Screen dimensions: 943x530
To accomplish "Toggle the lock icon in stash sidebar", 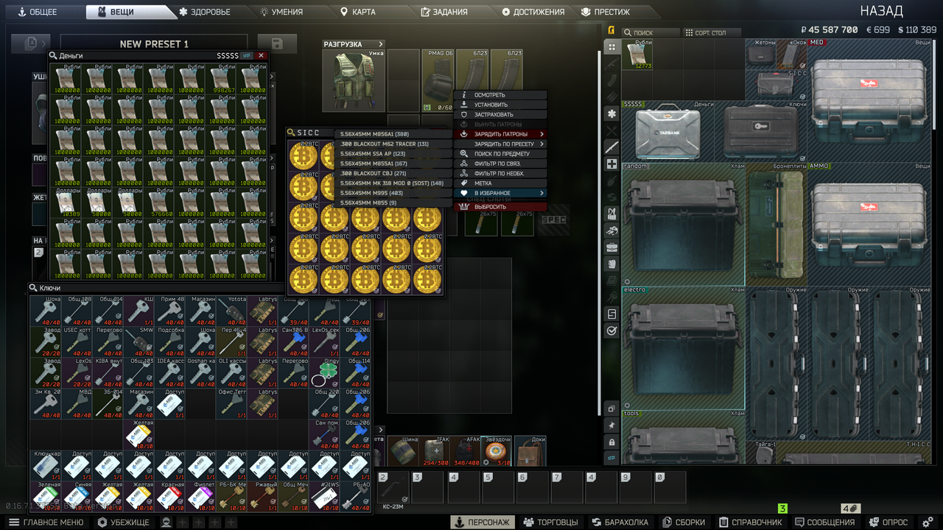I will pos(611,442).
